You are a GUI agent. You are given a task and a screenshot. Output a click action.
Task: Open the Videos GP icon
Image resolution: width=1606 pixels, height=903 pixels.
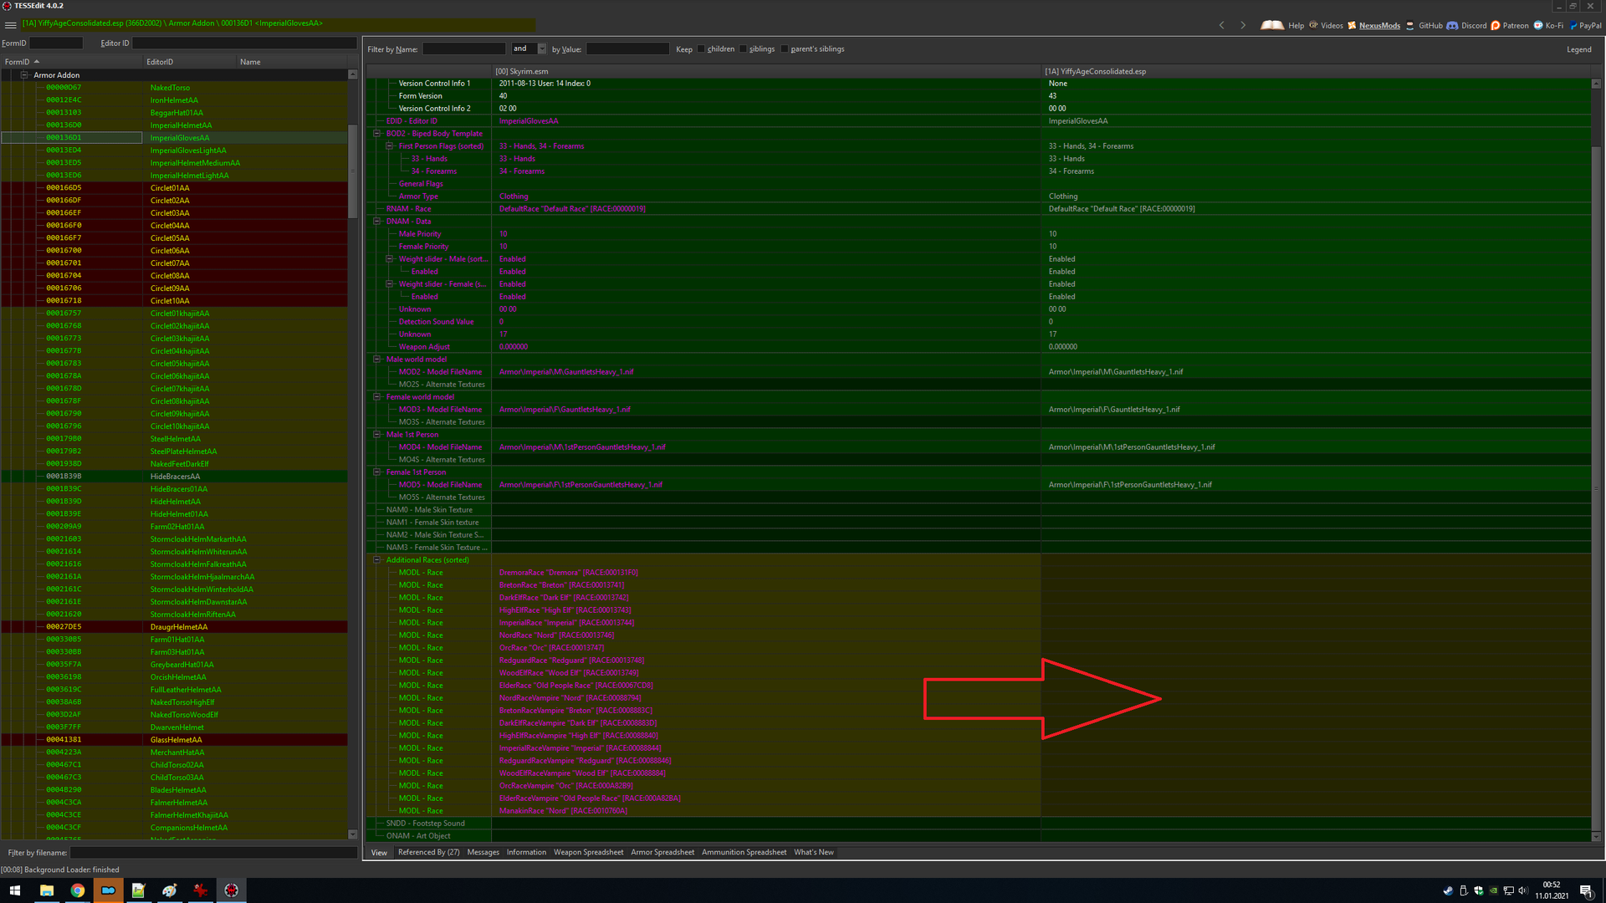(x=1313, y=25)
